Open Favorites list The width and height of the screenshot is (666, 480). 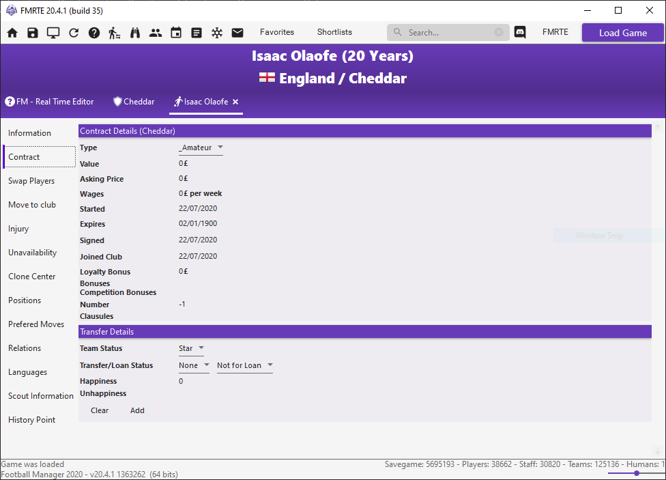point(277,32)
